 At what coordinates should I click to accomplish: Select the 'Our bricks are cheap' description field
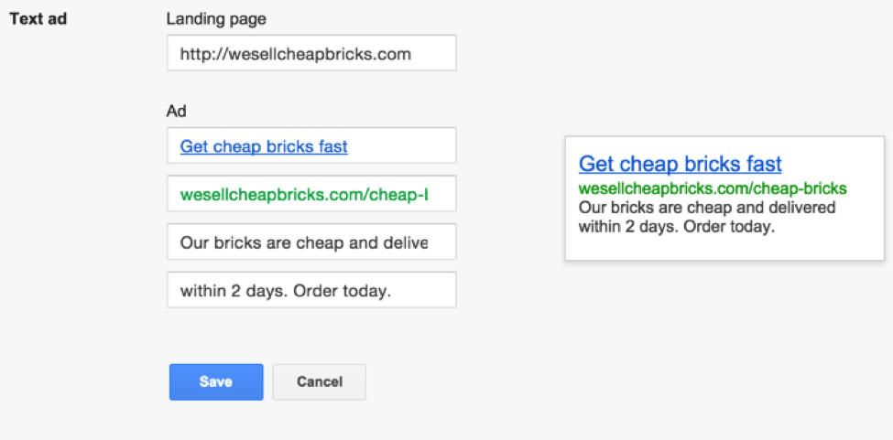click(311, 241)
